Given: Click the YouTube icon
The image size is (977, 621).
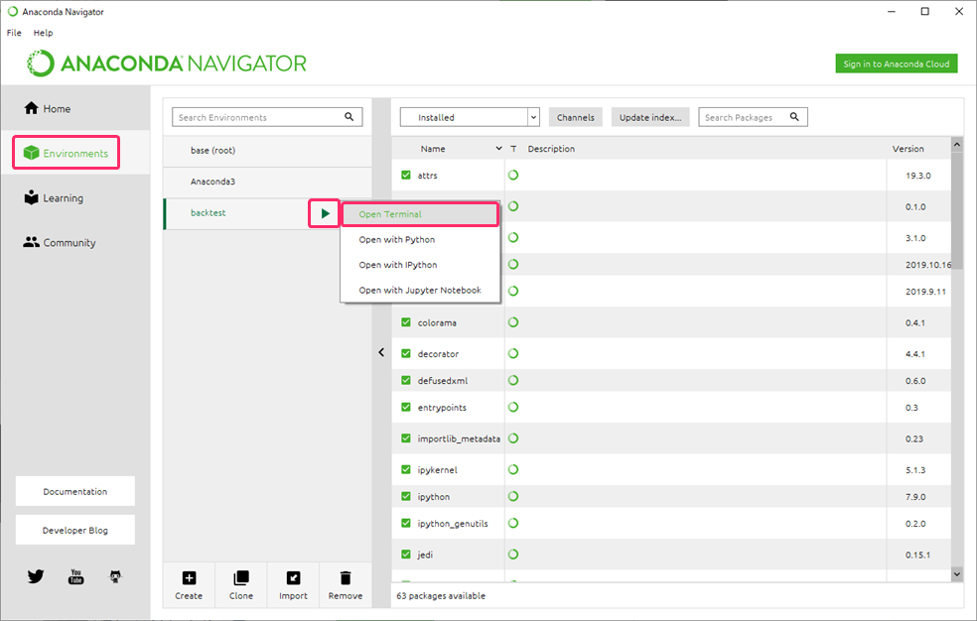Looking at the screenshot, I should (x=76, y=576).
